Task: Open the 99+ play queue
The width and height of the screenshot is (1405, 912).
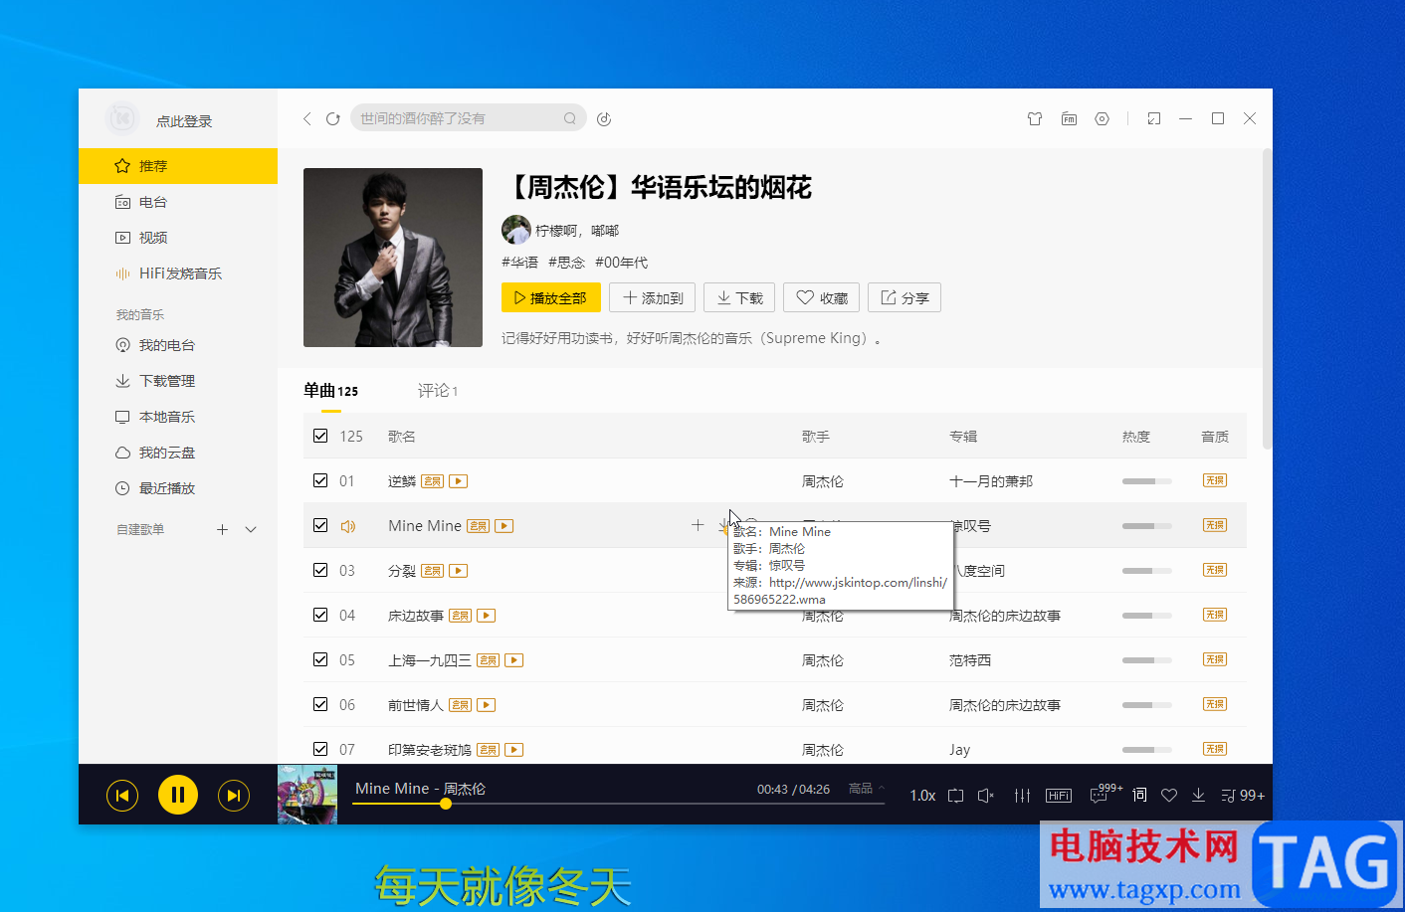Action: tap(1243, 796)
